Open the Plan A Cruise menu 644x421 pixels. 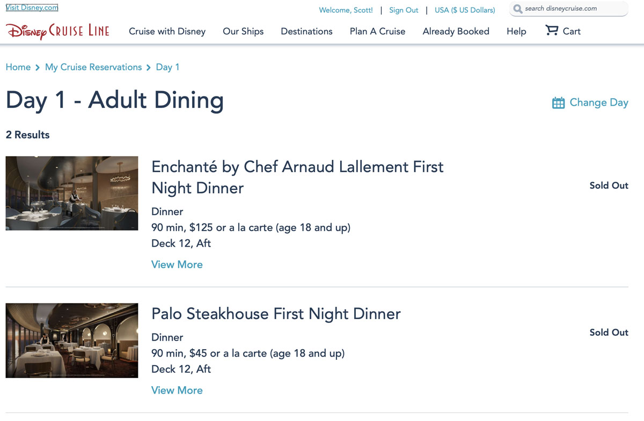[377, 31]
